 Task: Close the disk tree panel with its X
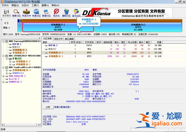point(40,38)
